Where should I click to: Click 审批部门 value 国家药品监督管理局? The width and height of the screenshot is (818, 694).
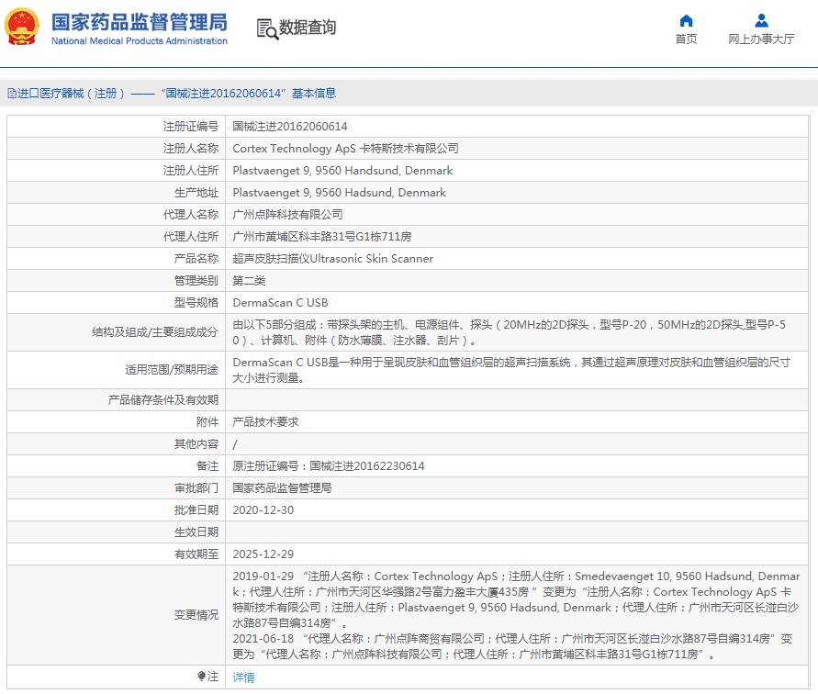pos(282,487)
